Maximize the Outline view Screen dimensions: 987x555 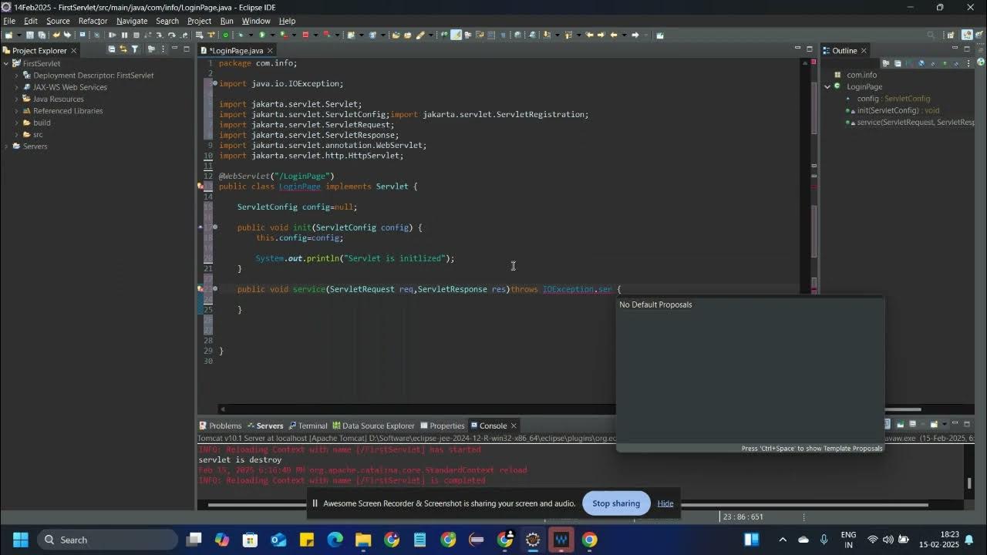(967, 49)
